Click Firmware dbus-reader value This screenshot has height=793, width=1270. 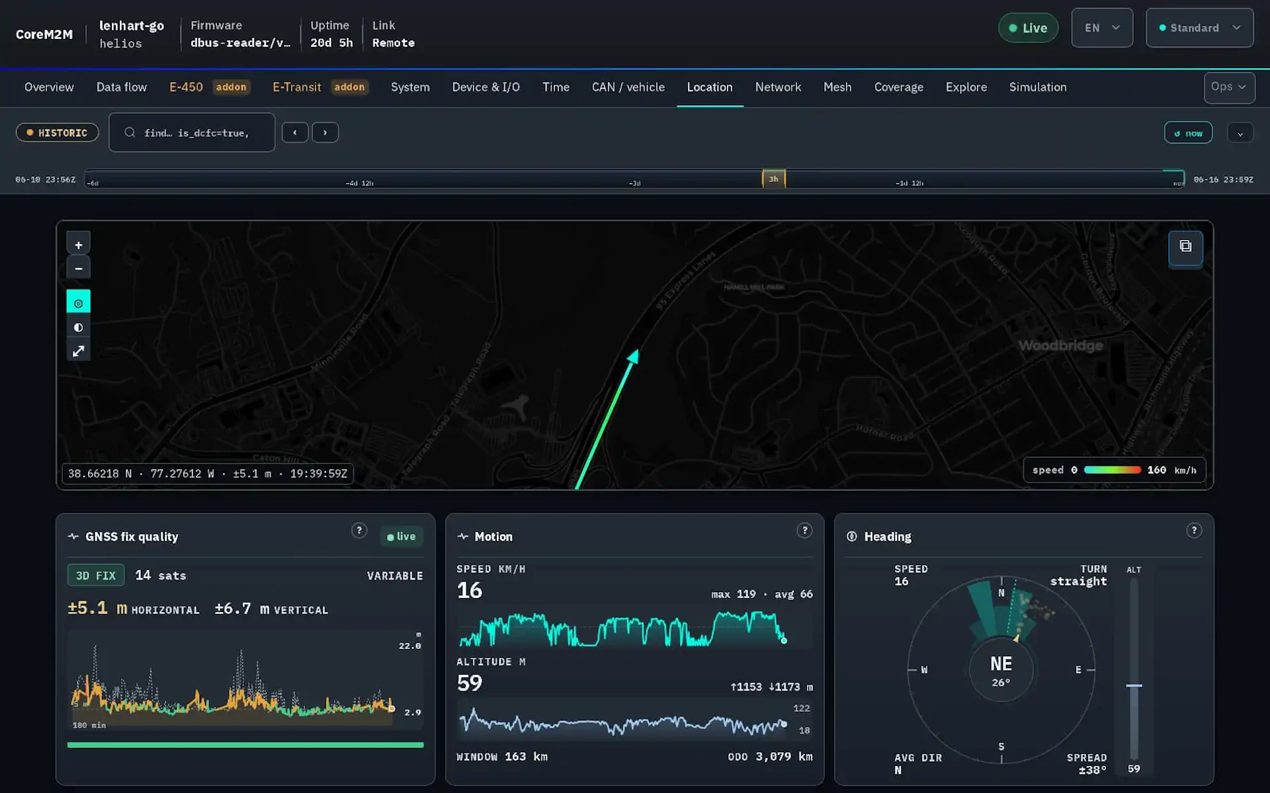[240, 43]
